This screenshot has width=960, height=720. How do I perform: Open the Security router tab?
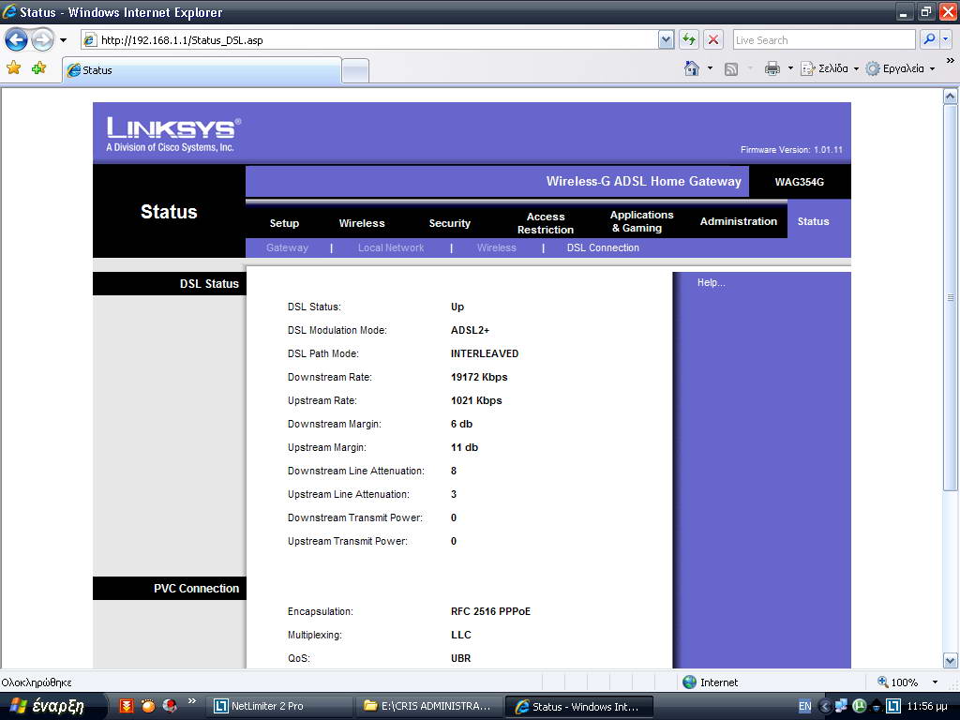point(449,223)
